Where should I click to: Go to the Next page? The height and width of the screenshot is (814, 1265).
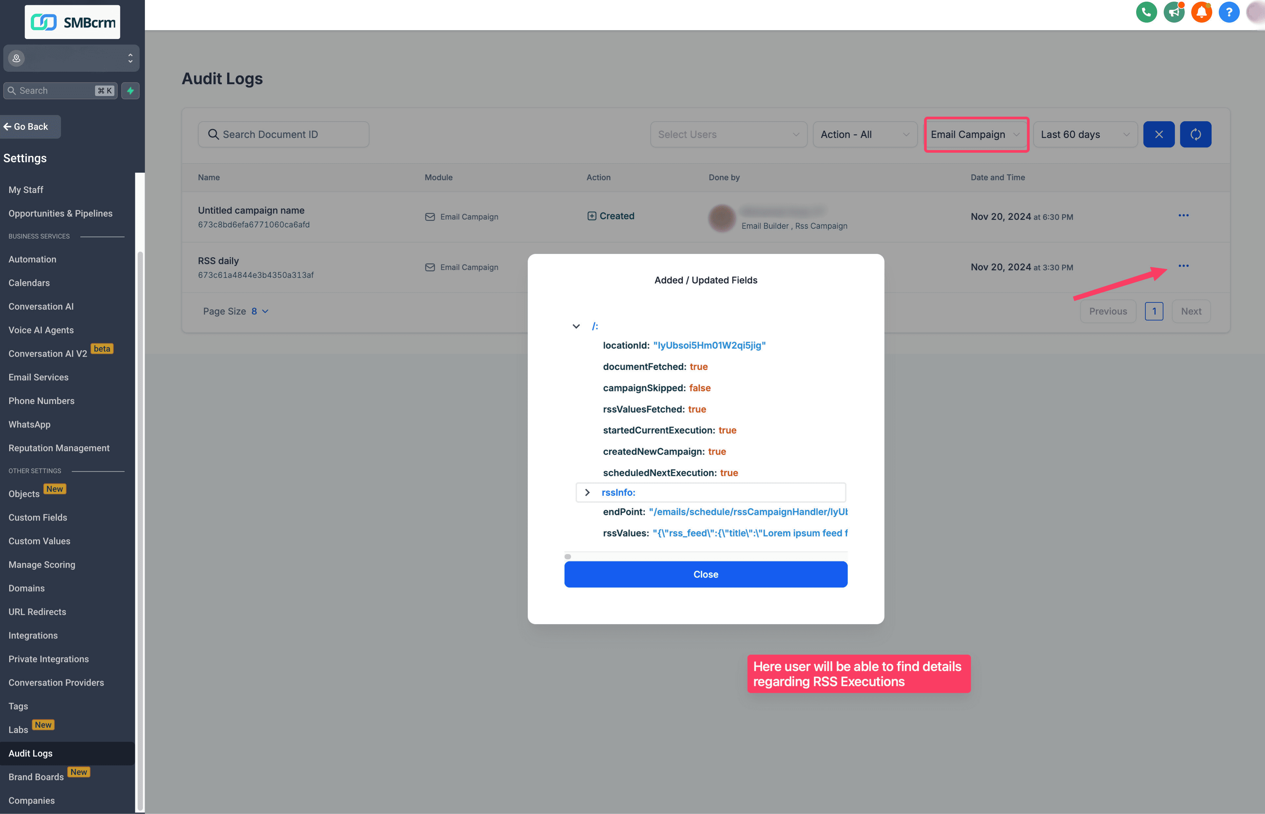pos(1191,311)
